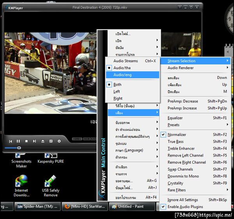
Task: Choose Right channel only
Action: 133,98
